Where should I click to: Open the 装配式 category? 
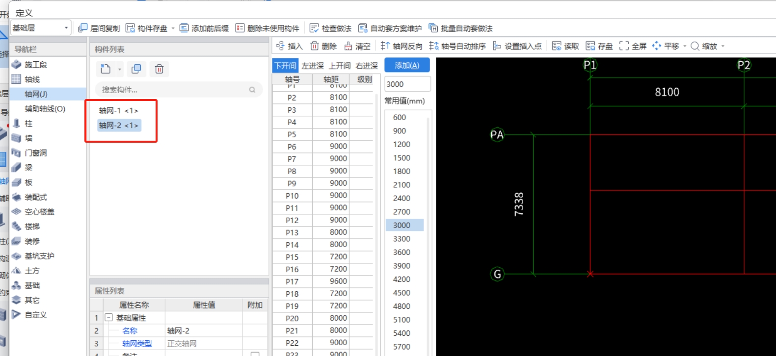coord(35,197)
